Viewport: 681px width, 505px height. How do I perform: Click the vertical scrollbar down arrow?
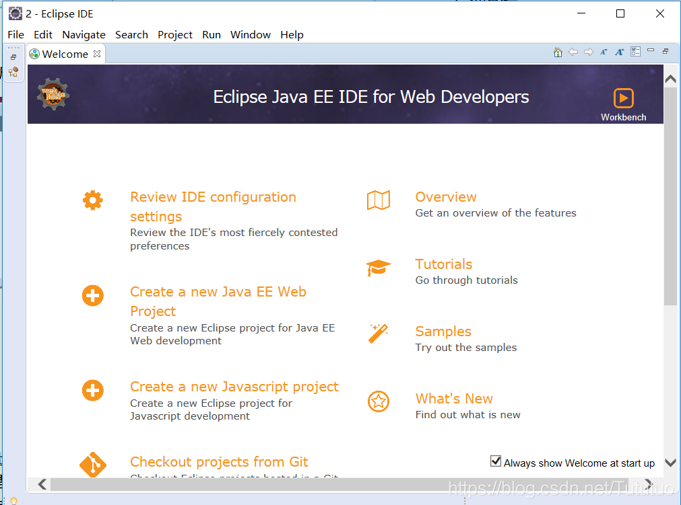coord(671,463)
